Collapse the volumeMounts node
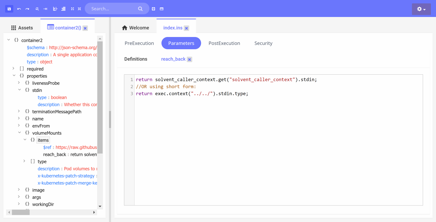 coord(19,133)
